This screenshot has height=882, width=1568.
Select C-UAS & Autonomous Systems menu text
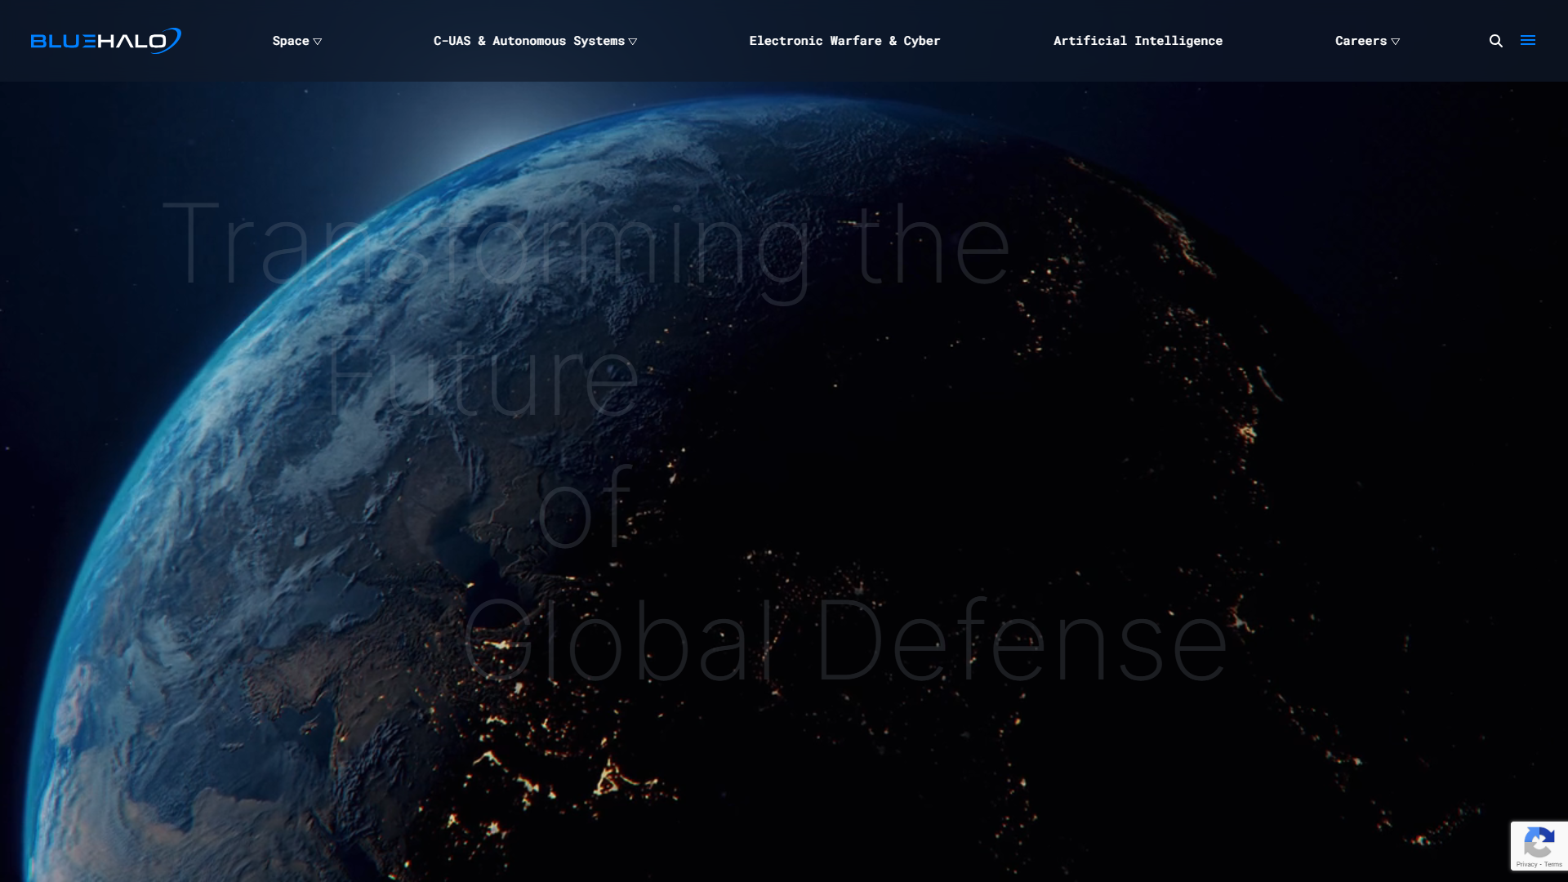pyautogui.click(x=528, y=41)
